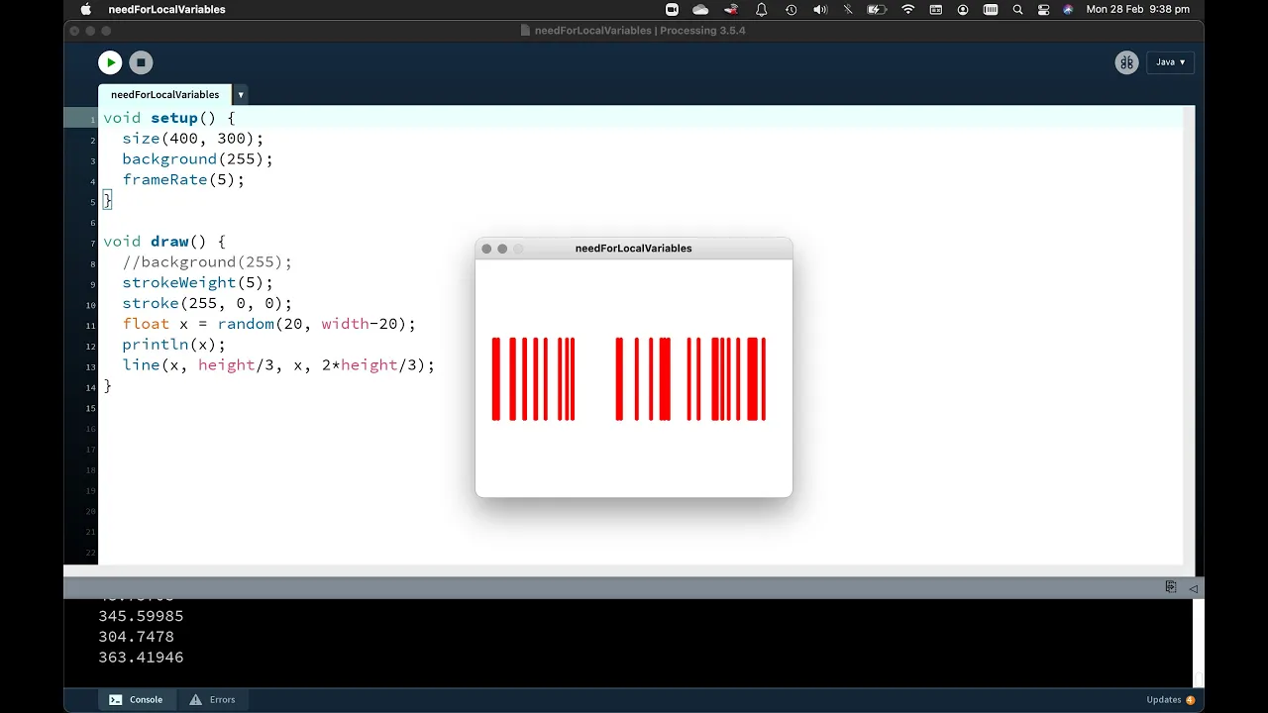Run the sketch with the Play button
1268x713 pixels.
point(110,62)
